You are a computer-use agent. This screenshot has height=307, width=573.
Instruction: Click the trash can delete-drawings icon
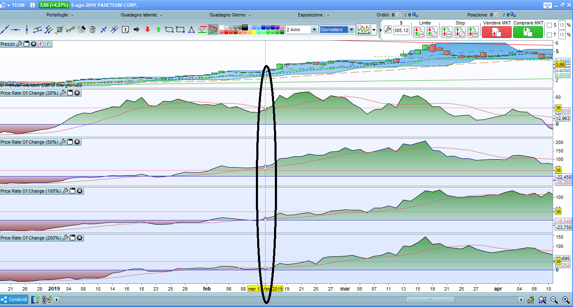point(92,30)
